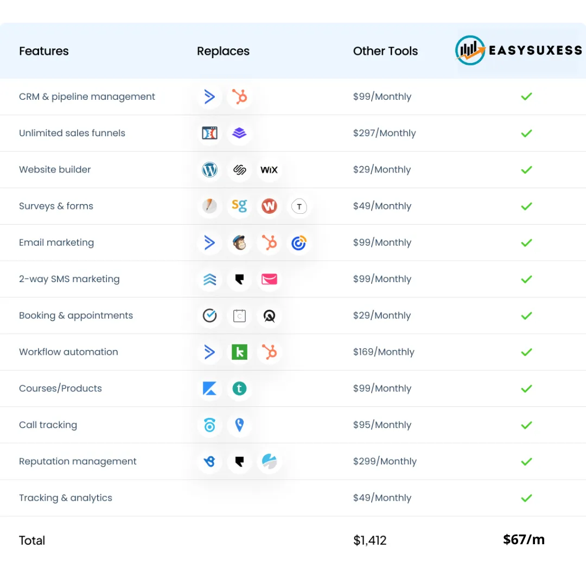Image resolution: width=586 pixels, height=586 pixels.
Task: Select the Wix logo icon
Action: [269, 170]
